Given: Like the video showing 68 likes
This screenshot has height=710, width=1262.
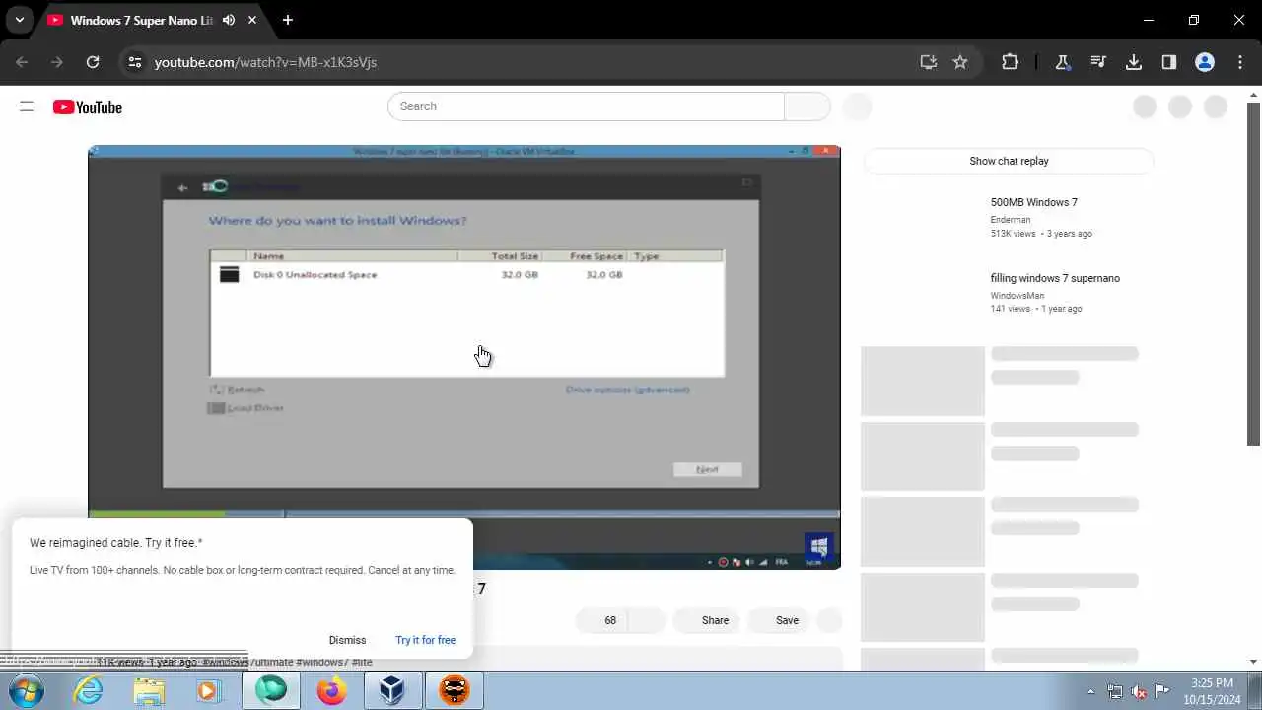Looking at the screenshot, I should pos(601,620).
